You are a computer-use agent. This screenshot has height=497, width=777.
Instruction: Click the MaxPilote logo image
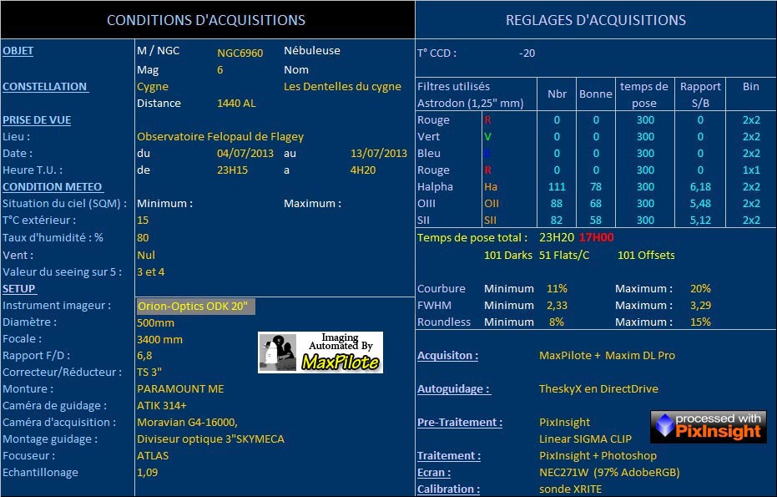coord(320,352)
